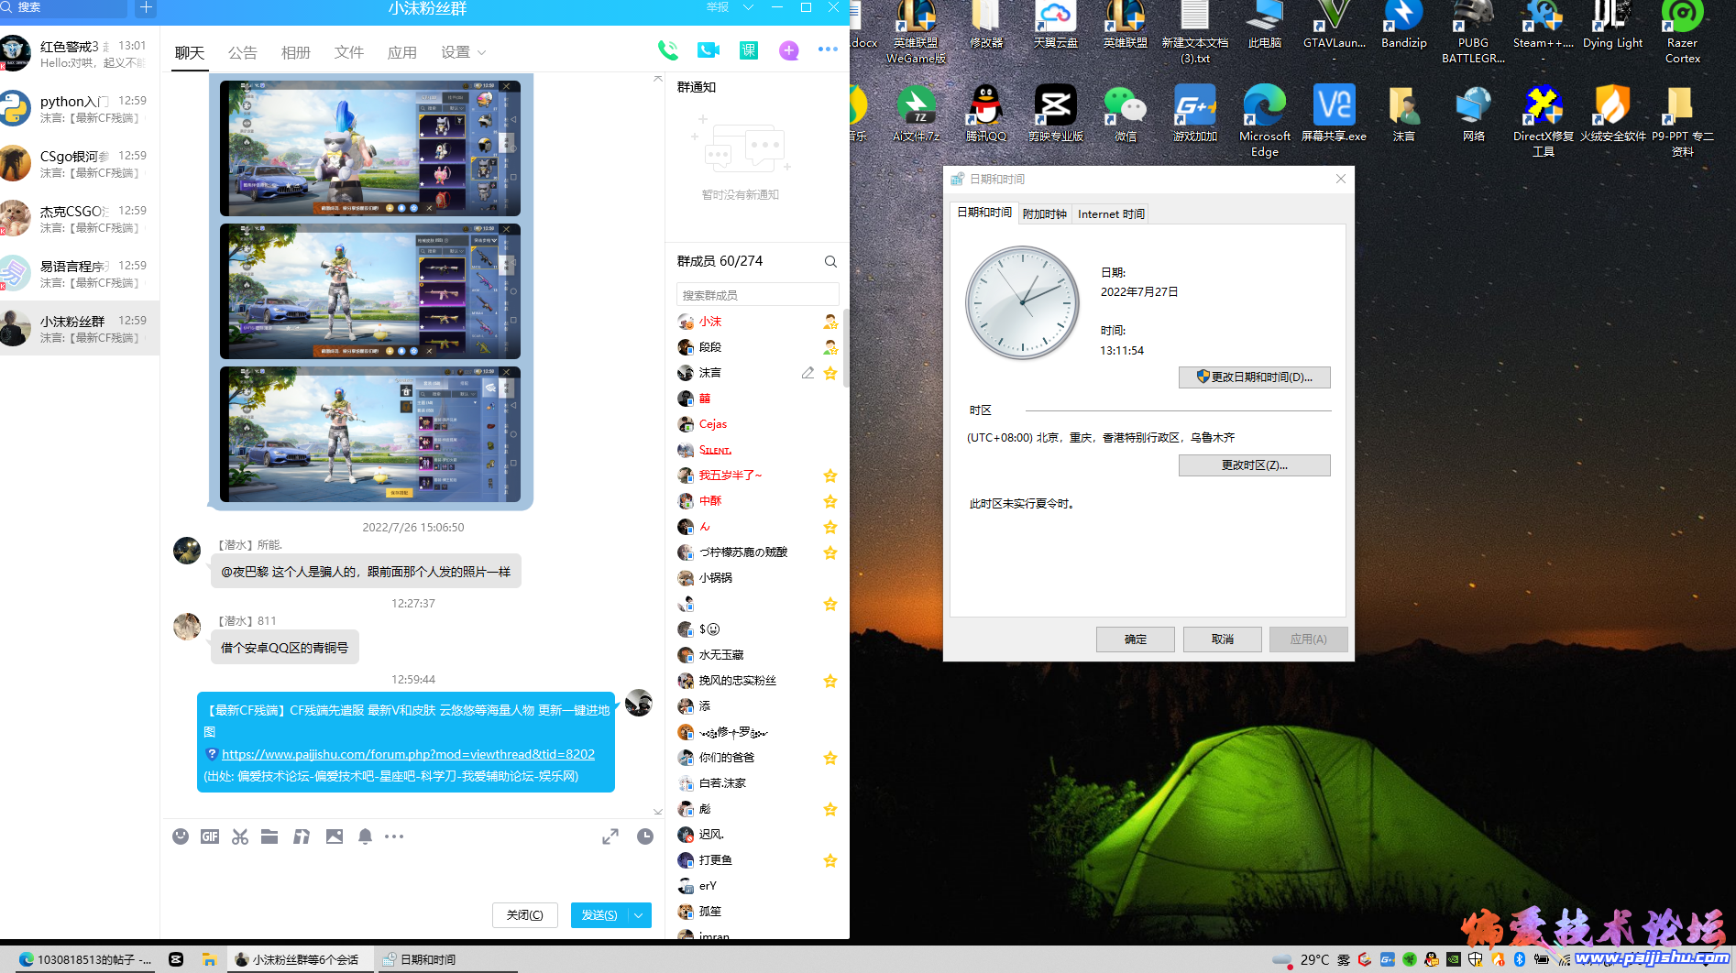This screenshot has width=1736, height=973.
Task: Open PUBG BATTLEGROUNDS desktop shortcut
Action: pyautogui.click(x=1474, y=33)
